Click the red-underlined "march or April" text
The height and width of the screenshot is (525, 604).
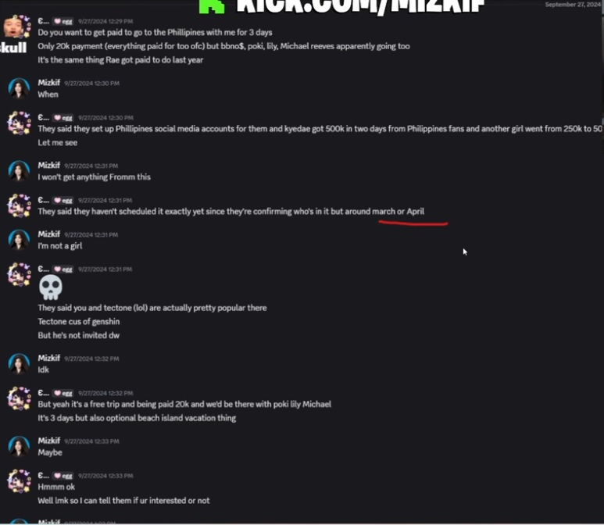click(x=398, y=212)
